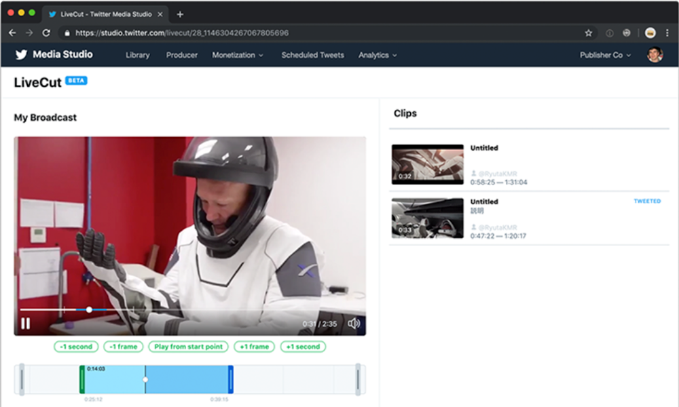Pause the broadcast video
The image size is (679, 407).
coord(25,324)
